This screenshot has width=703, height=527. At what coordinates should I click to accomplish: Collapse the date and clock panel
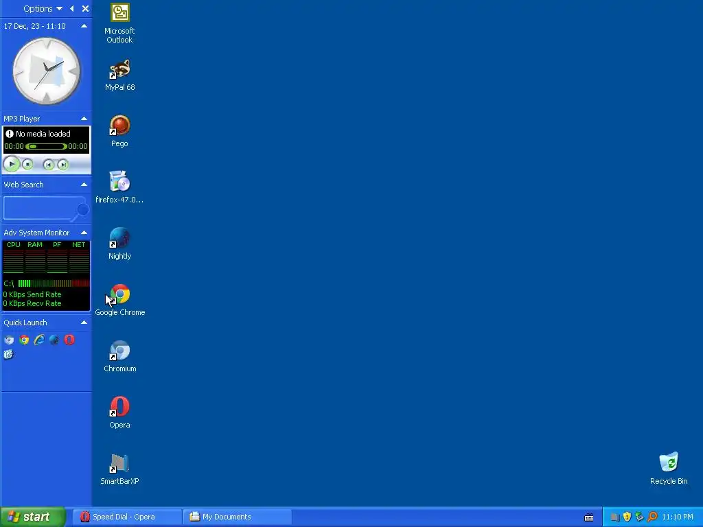[84, 26]
